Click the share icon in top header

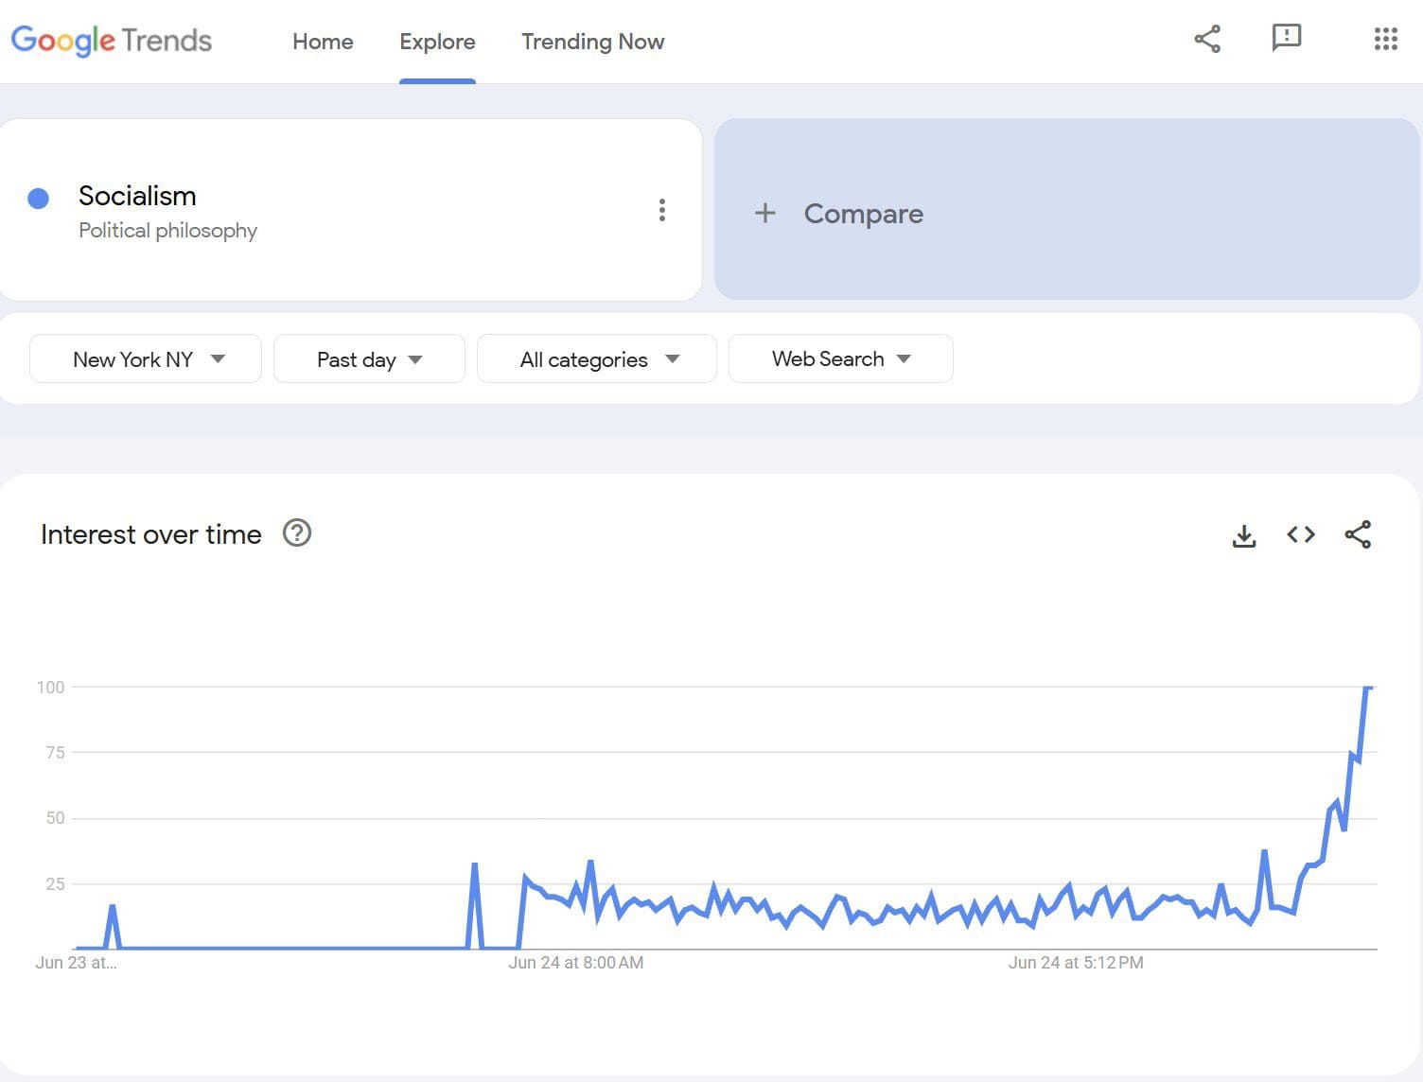tap(1207, 39)
